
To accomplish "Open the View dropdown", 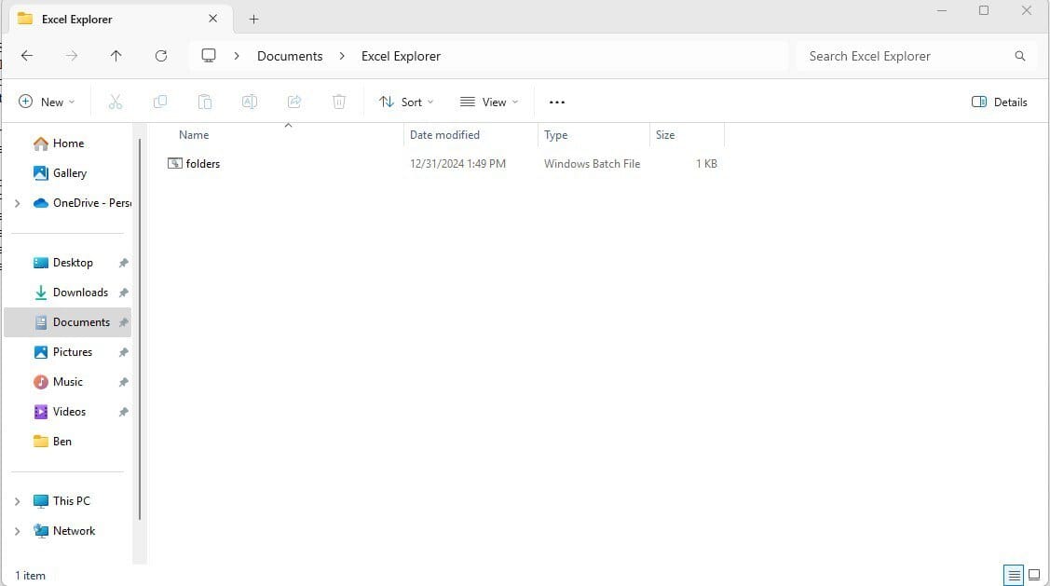I will (x=488, y=102).
